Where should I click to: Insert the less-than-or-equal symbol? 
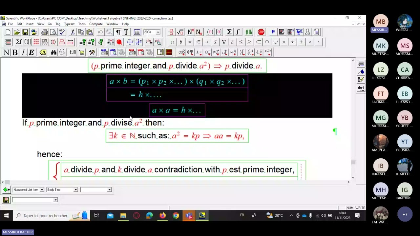tap(241, 42)
